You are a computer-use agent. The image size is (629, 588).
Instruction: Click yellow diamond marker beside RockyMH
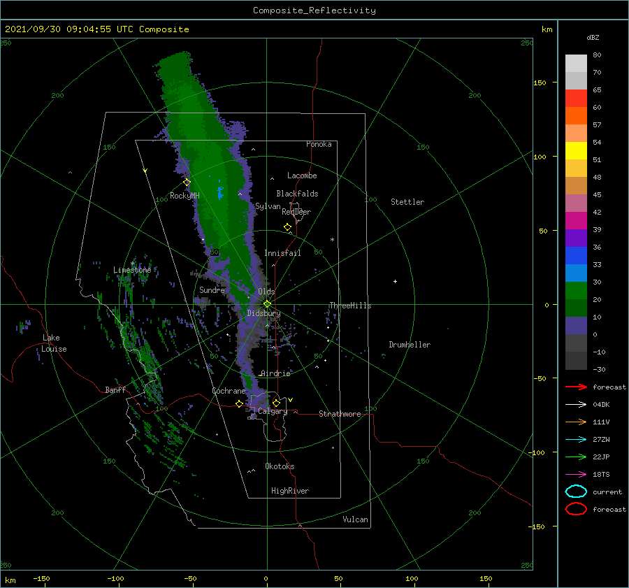tap(187, 182)
